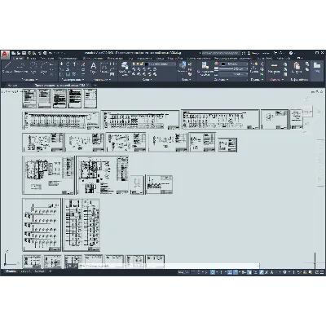The image size is (326, 326).
Task: Switch to the Home ribbon tab
Action: pyautogui.click(x=18, y=58)
